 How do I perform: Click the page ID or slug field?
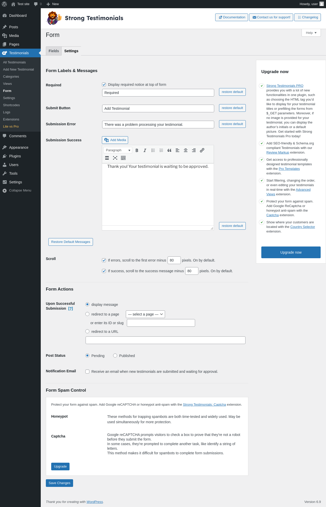click(161, 323)
